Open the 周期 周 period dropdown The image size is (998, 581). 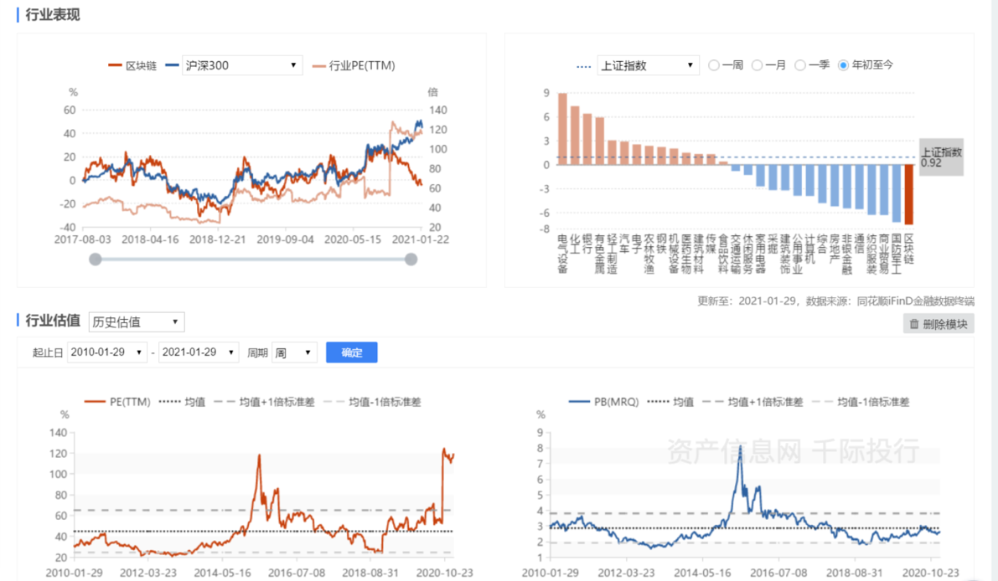point(295,353)
